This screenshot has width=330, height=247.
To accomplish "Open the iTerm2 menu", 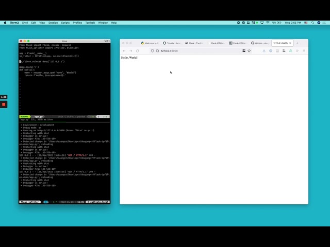I will (x=14, y=23).
